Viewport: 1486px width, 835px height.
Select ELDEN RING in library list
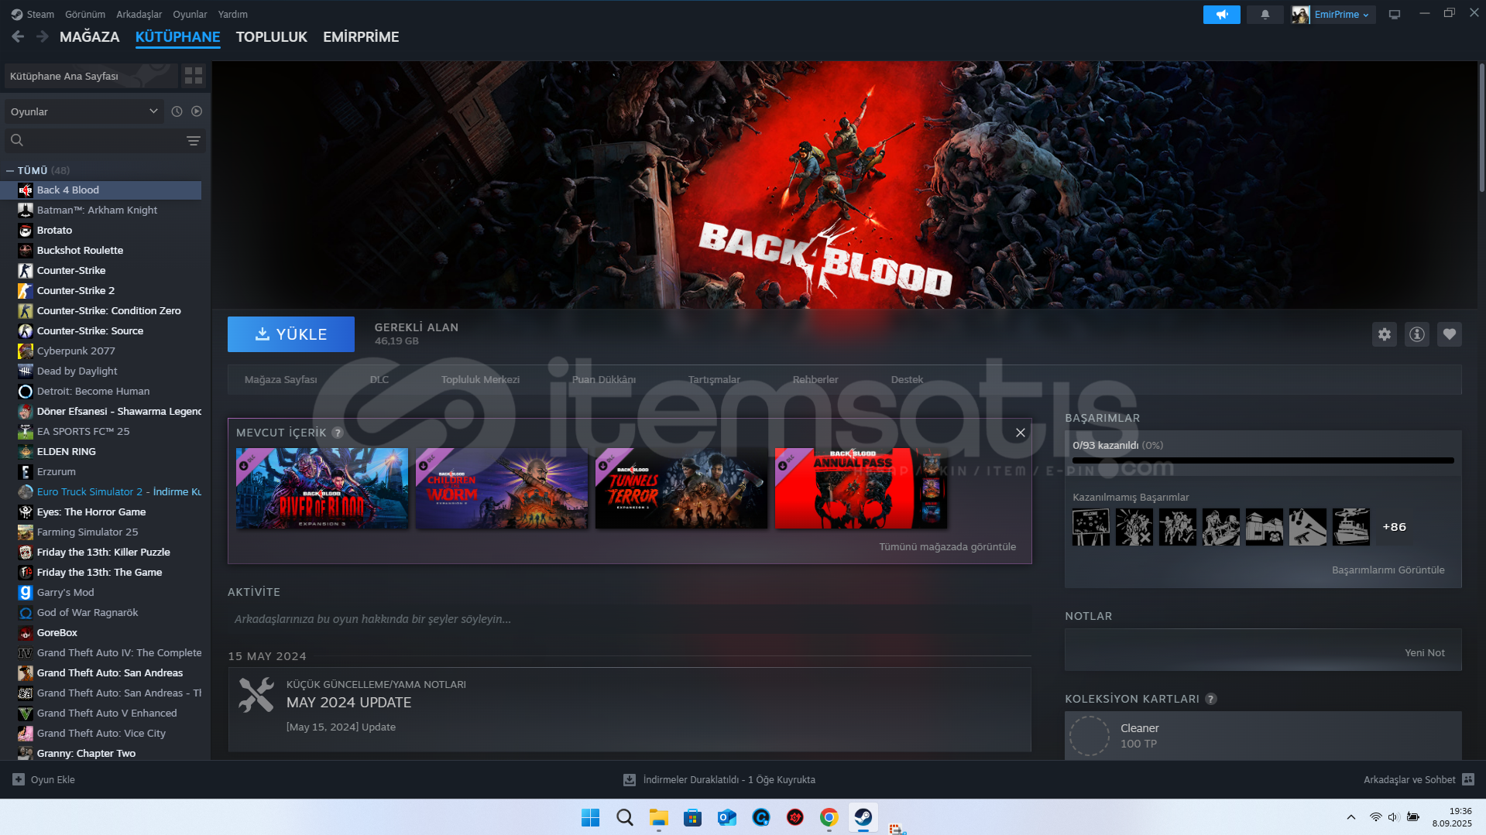click(x=102, y=451)
